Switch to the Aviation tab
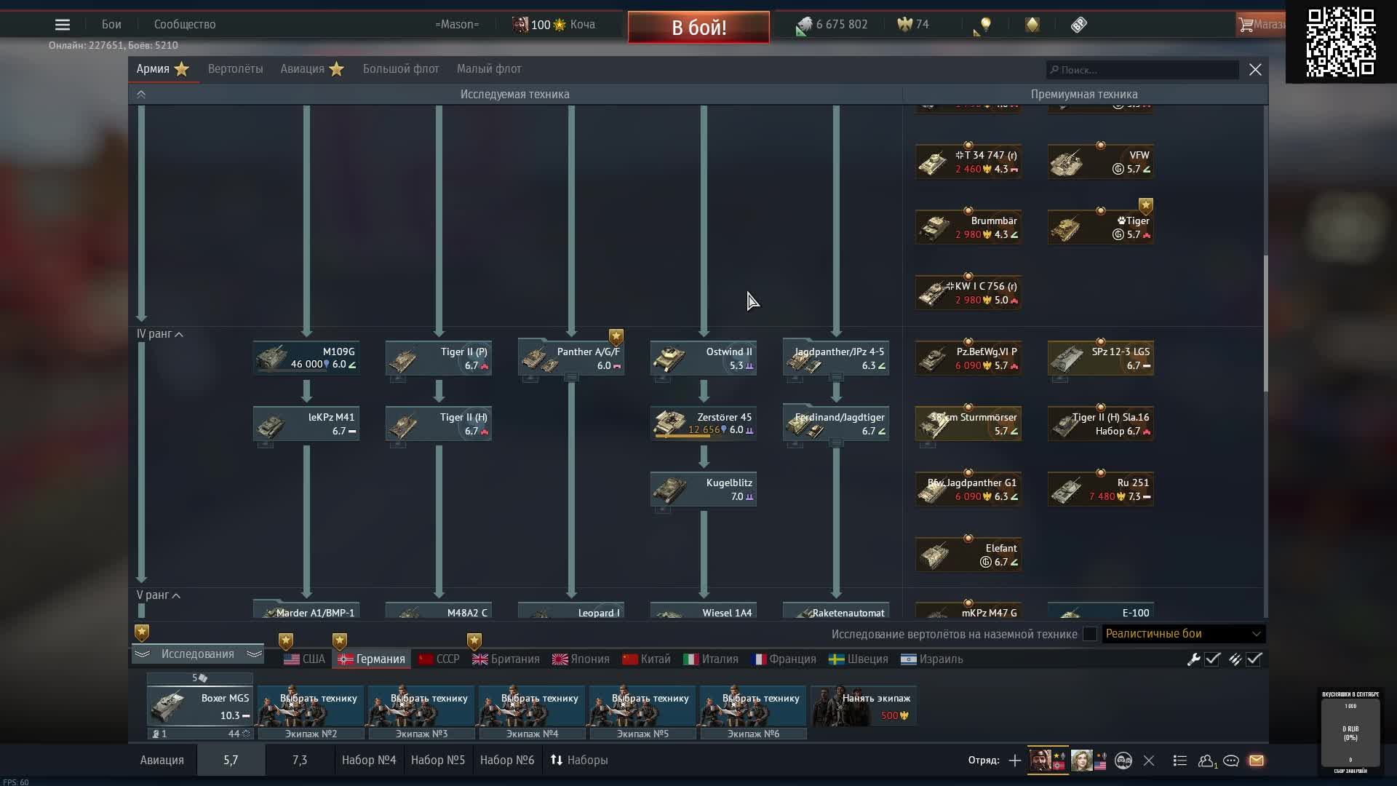This screenshot has height=786, width=1397. [x=312, y=69]
